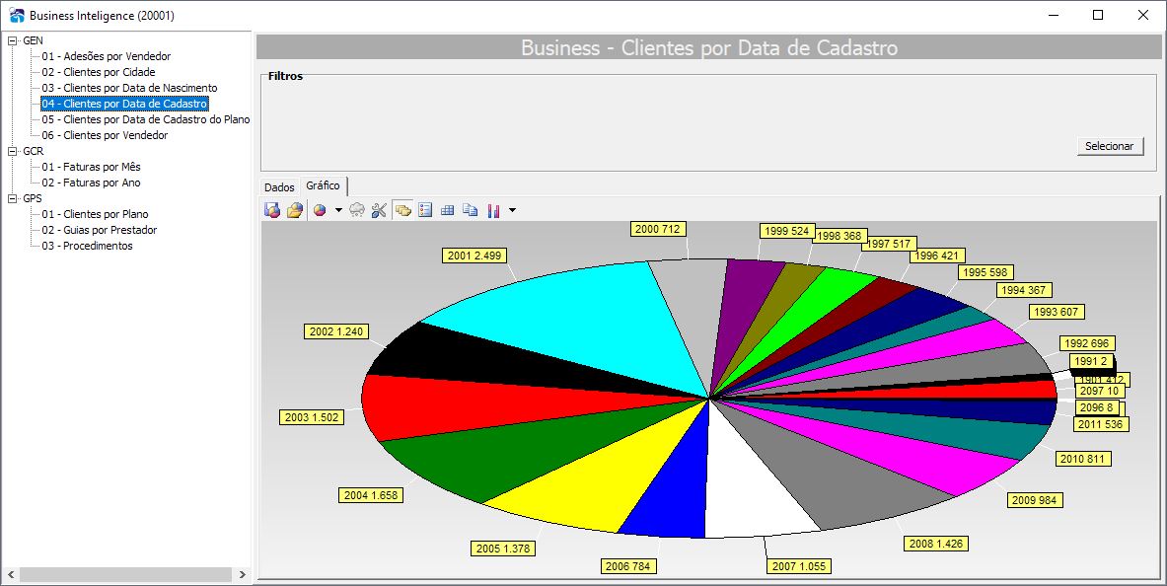Click the copy chart icon
The height and width of the screenshot is (586, 1167).
click(x=470, y=210)
